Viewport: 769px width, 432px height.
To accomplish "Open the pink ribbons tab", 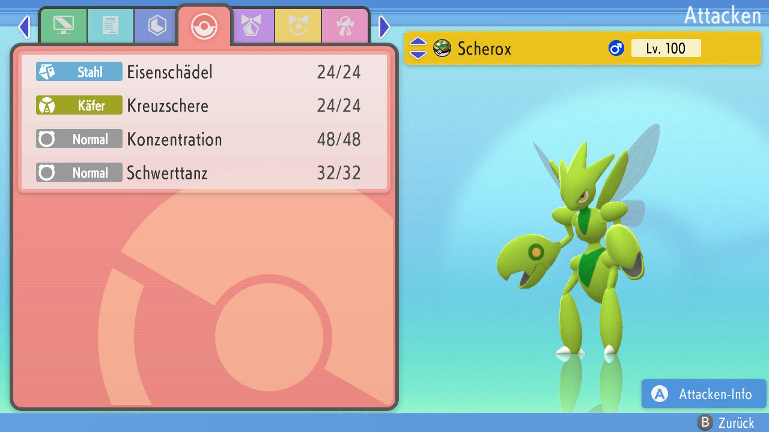I will tap(345, 26).
